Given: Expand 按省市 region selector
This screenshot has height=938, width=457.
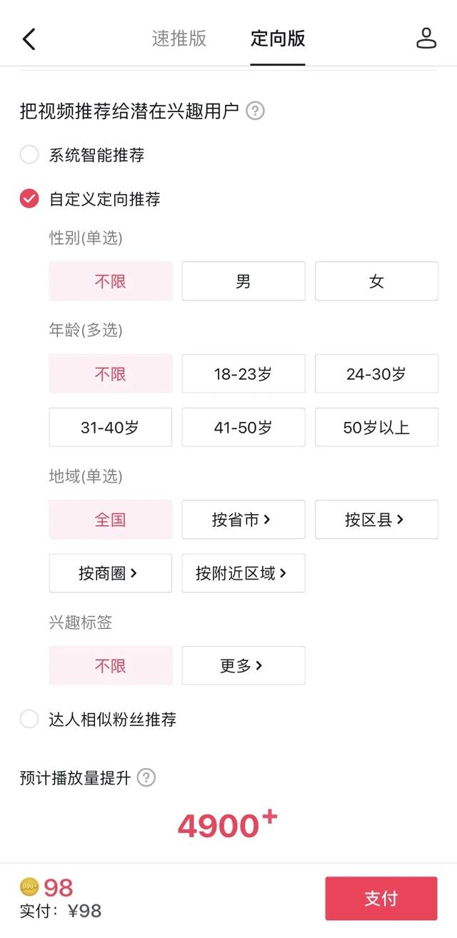Looking at the screenshot, I should click(x=243, y=520).
